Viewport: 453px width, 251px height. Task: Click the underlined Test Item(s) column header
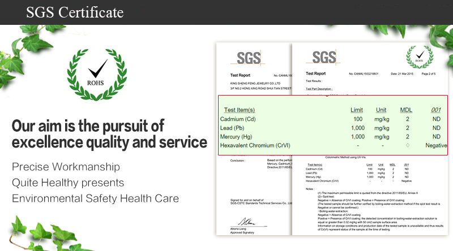[x=240, y=110]
